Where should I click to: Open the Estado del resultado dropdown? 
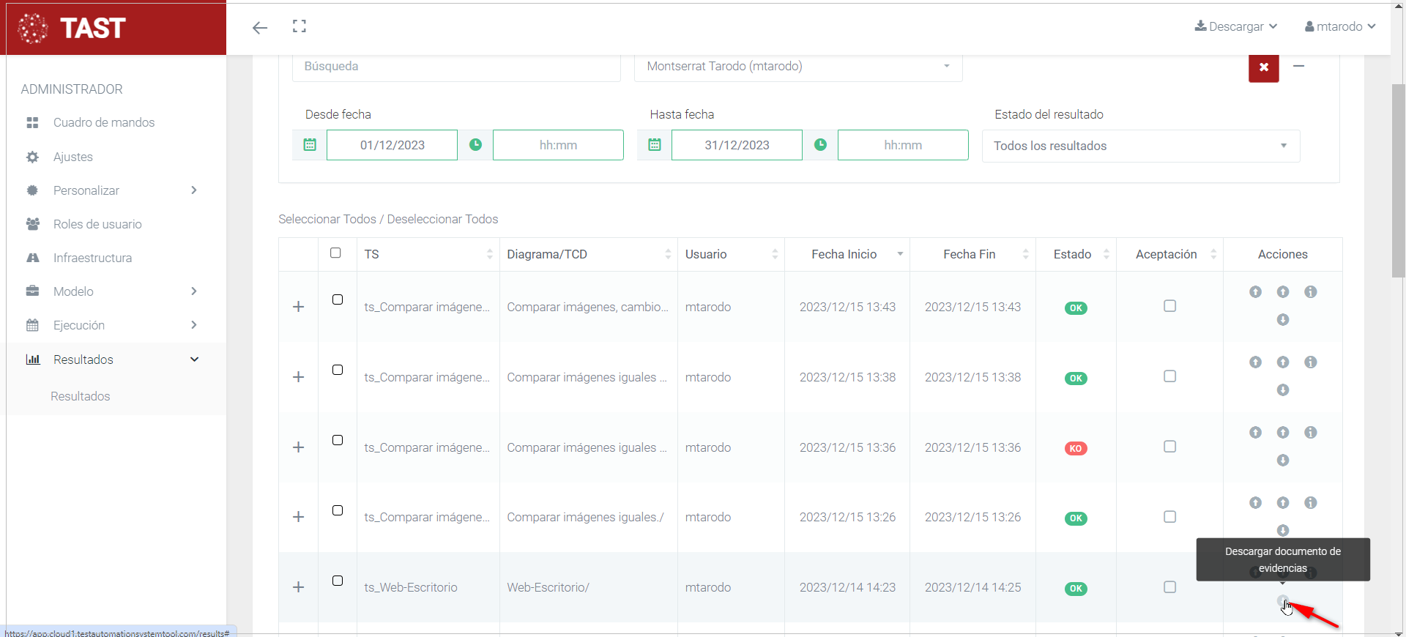pos(1140,146)
